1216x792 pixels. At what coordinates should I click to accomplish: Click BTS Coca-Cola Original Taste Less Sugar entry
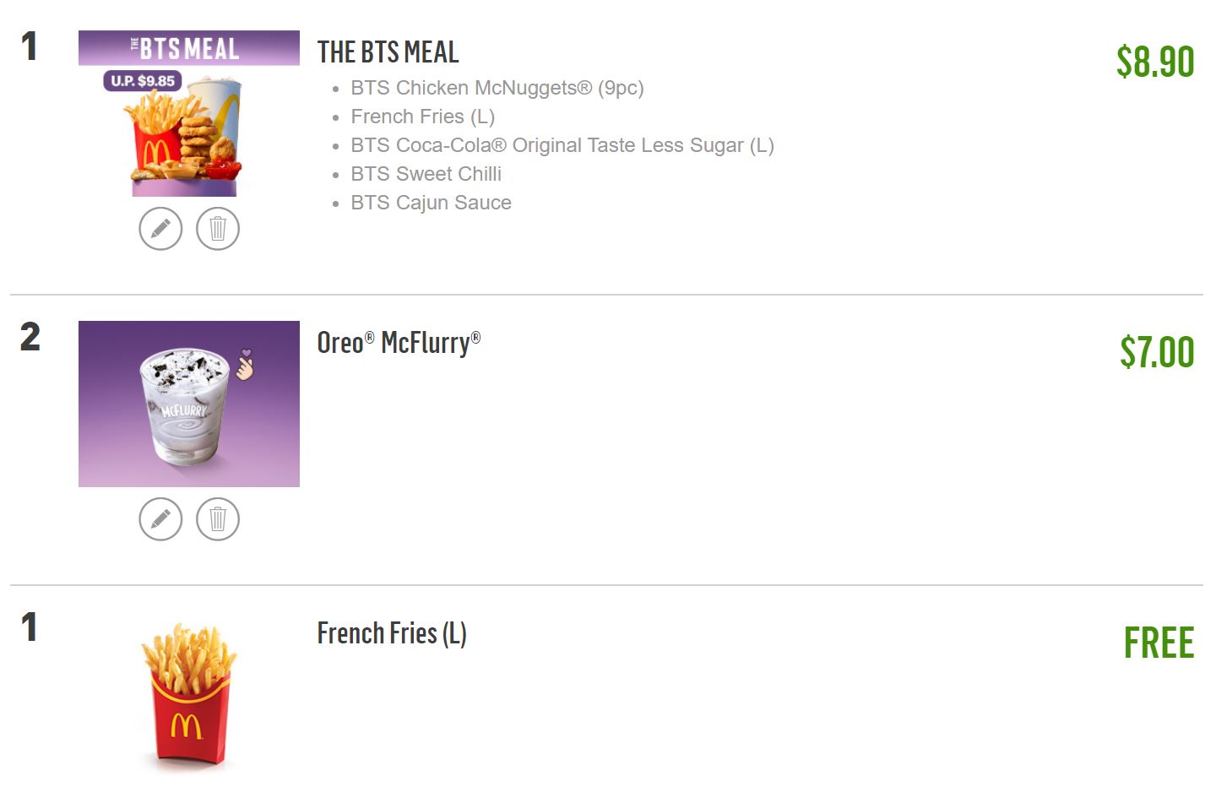562,145
